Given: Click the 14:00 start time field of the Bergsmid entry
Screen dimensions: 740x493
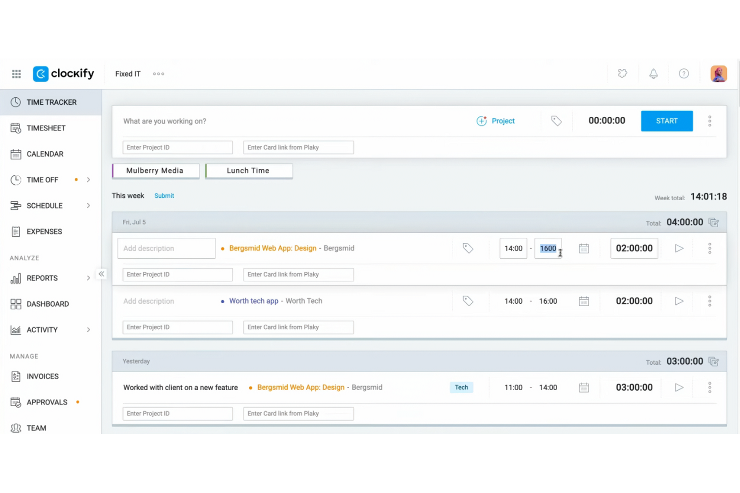Looking at the screenshot, I should (x=513, y=248).
